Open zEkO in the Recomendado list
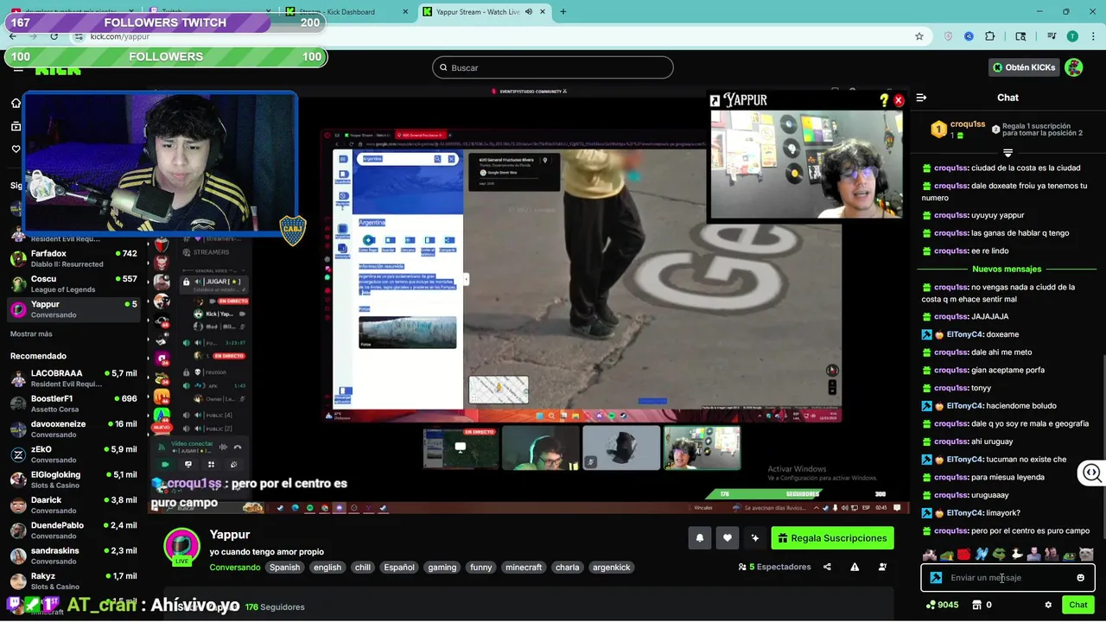The width and height of the screenshot is (1106, 622). coord(73,454)
